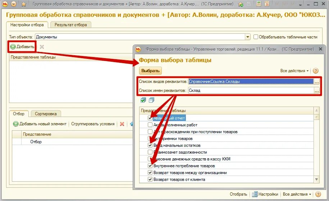Select the Отбор row in the conditions list
Viewport: 329px width, 201px height.
(72, 142)
